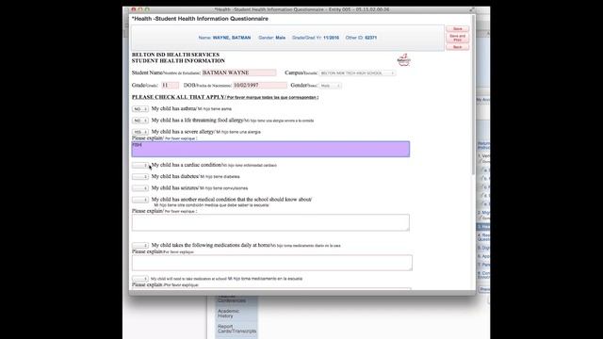Image resolution: width=603 pixels, height=339 pixels.
Task: Click the purple severe allergy explanation box
Action: 270,149
